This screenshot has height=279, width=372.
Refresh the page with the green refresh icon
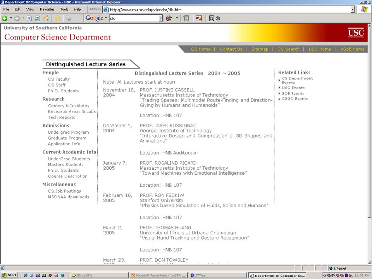38,18
